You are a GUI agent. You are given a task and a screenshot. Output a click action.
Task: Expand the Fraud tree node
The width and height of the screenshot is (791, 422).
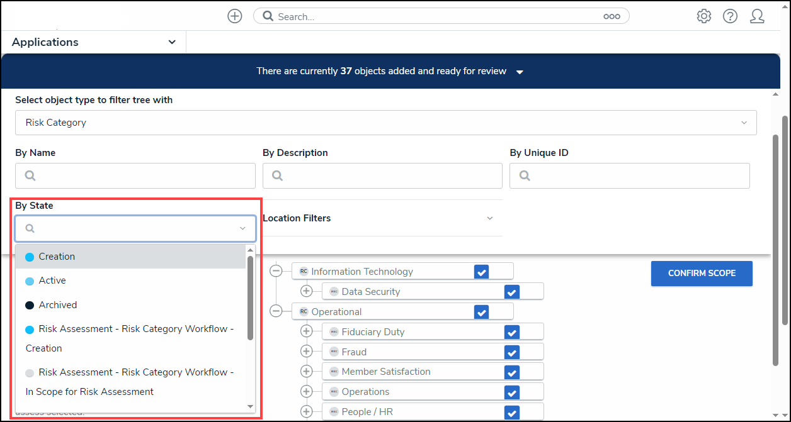pos(307,352)
